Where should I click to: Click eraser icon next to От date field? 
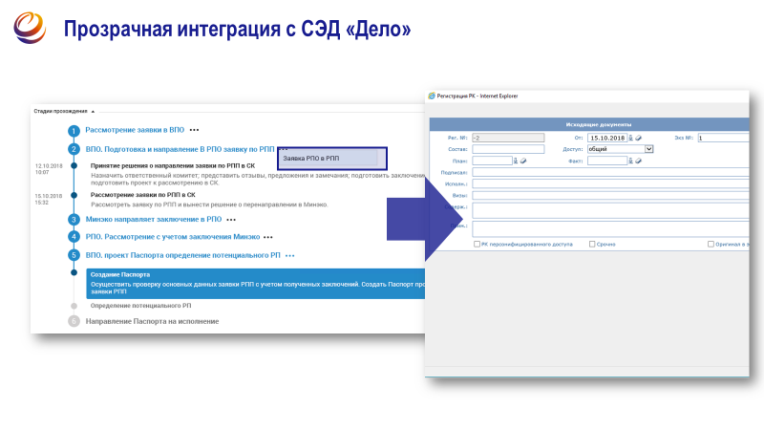coord(638,138)
